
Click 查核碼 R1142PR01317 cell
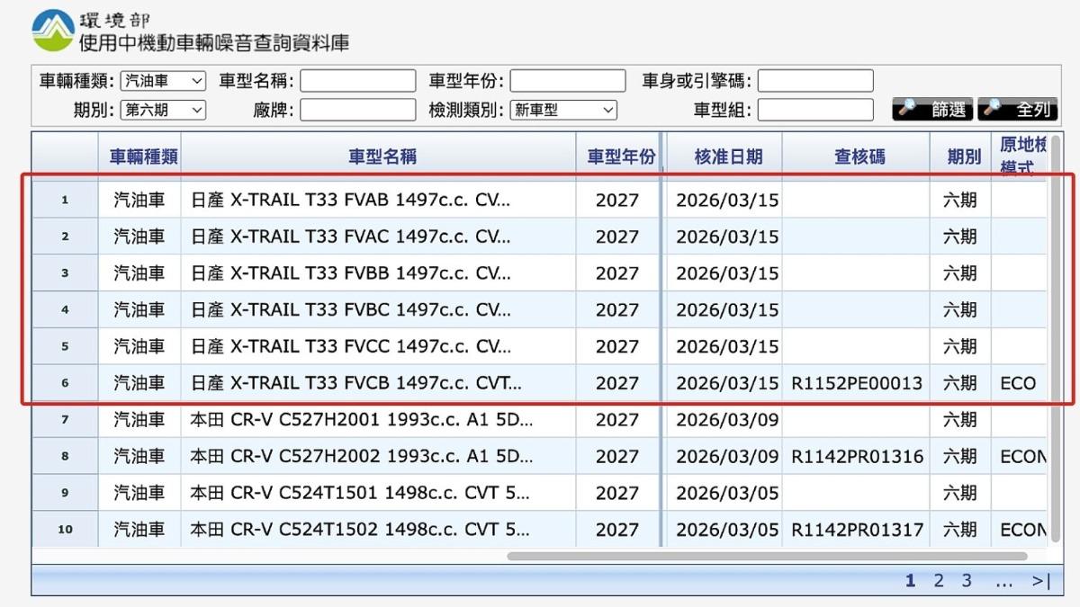[x=857, y=530]
